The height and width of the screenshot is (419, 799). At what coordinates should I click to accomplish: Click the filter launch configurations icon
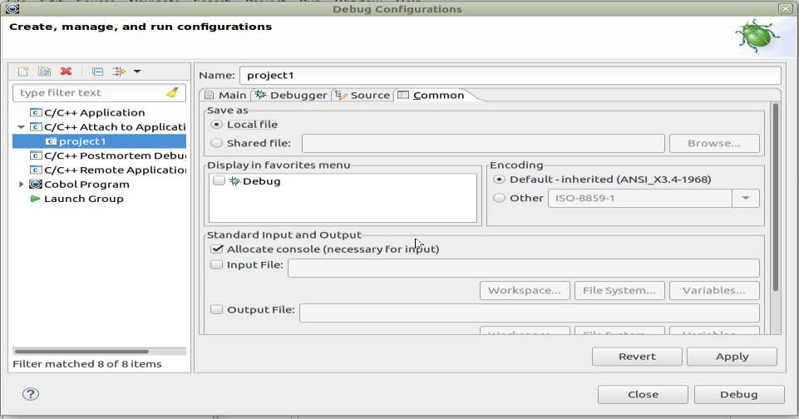pyautogui.click(x=119, y=72)
